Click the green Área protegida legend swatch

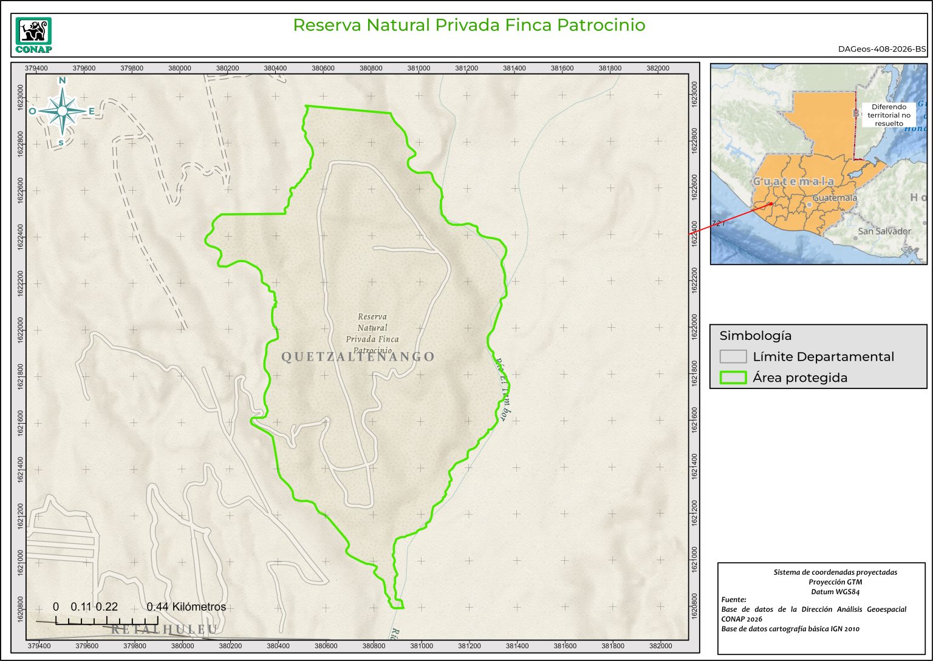[x=733, y=378]
